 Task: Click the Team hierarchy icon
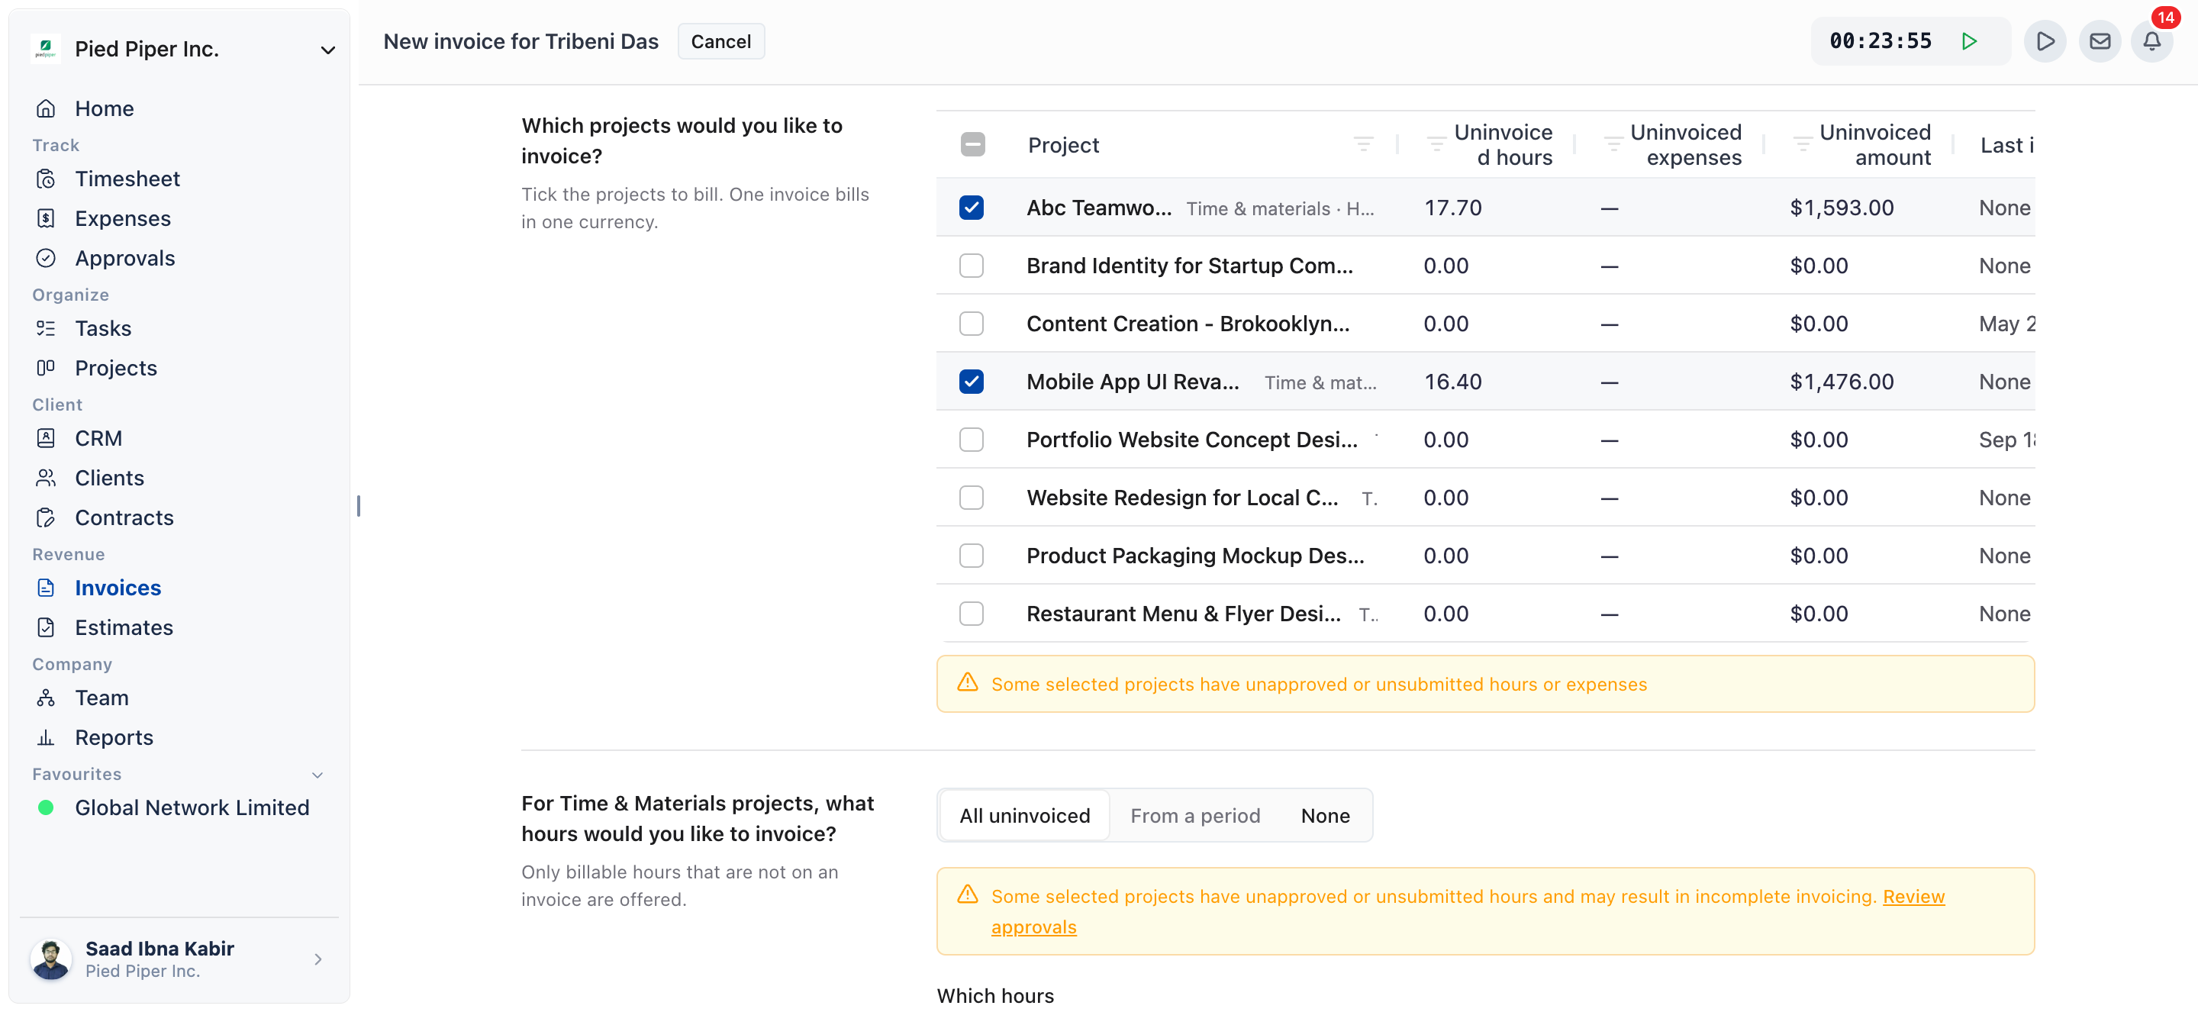point(46,697)
